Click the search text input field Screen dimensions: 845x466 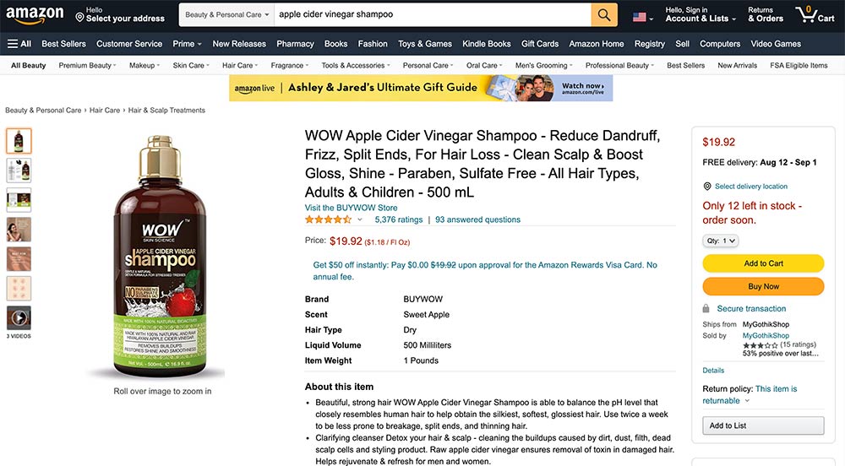[x=431, y=15]
